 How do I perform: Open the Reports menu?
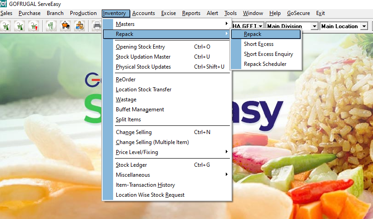point(191,13)
